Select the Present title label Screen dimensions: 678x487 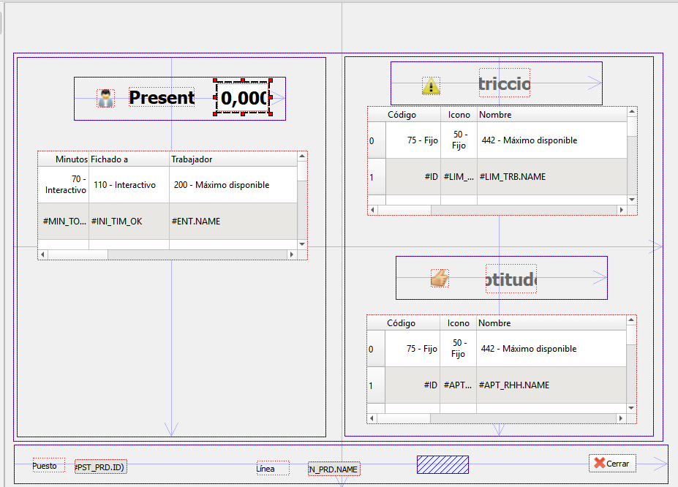tap(162, 97)
